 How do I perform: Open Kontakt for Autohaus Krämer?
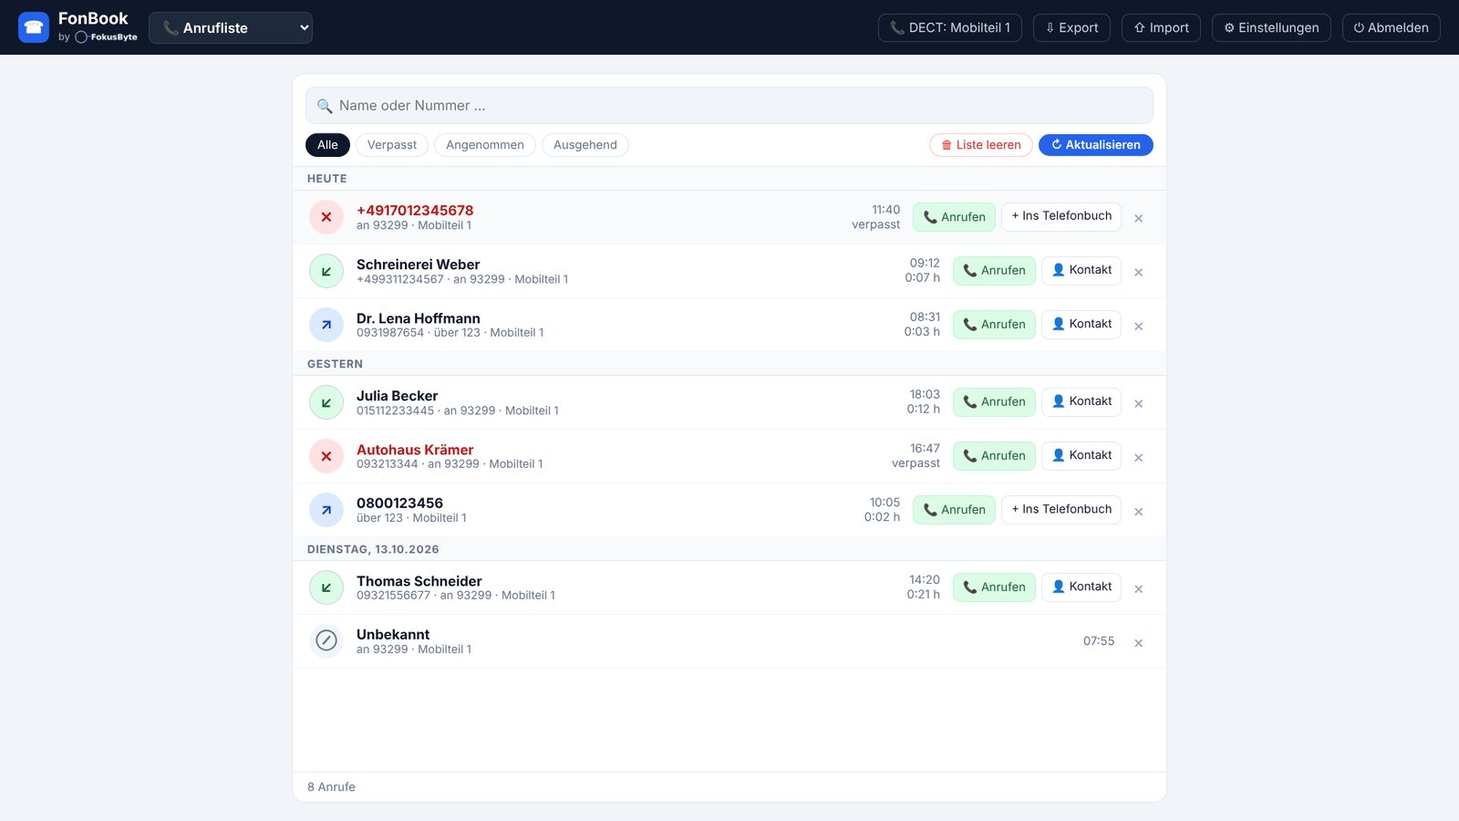click(x=1081, y=455)
